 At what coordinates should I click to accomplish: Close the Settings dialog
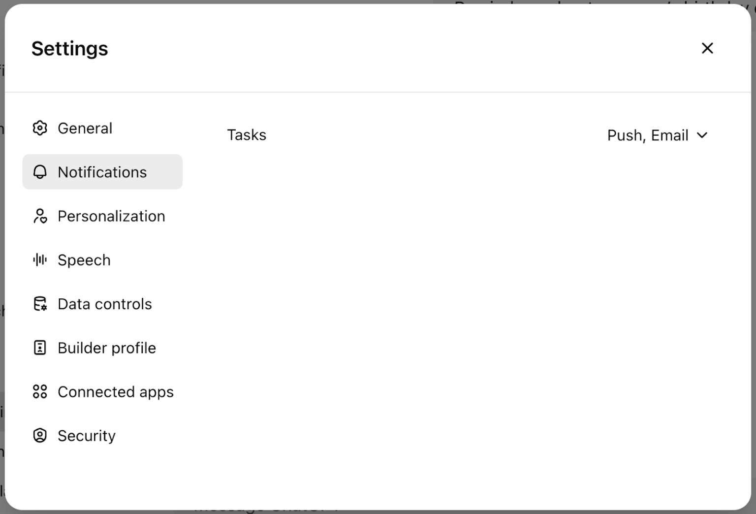(707, 48)
